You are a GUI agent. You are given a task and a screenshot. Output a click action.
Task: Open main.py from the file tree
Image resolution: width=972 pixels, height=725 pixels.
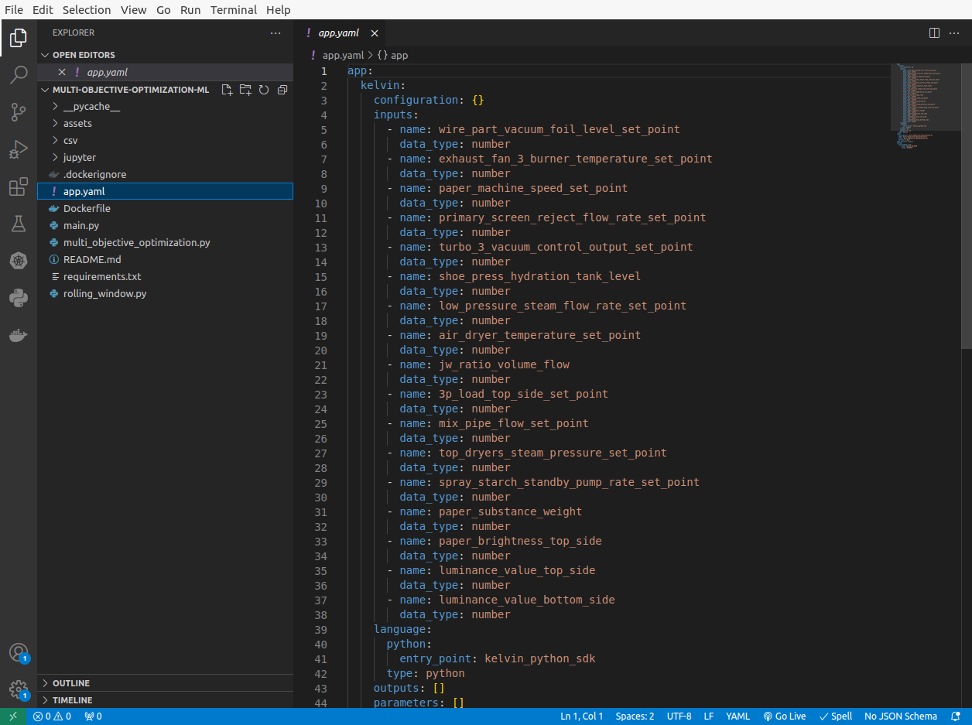click(x=80, y=226)
